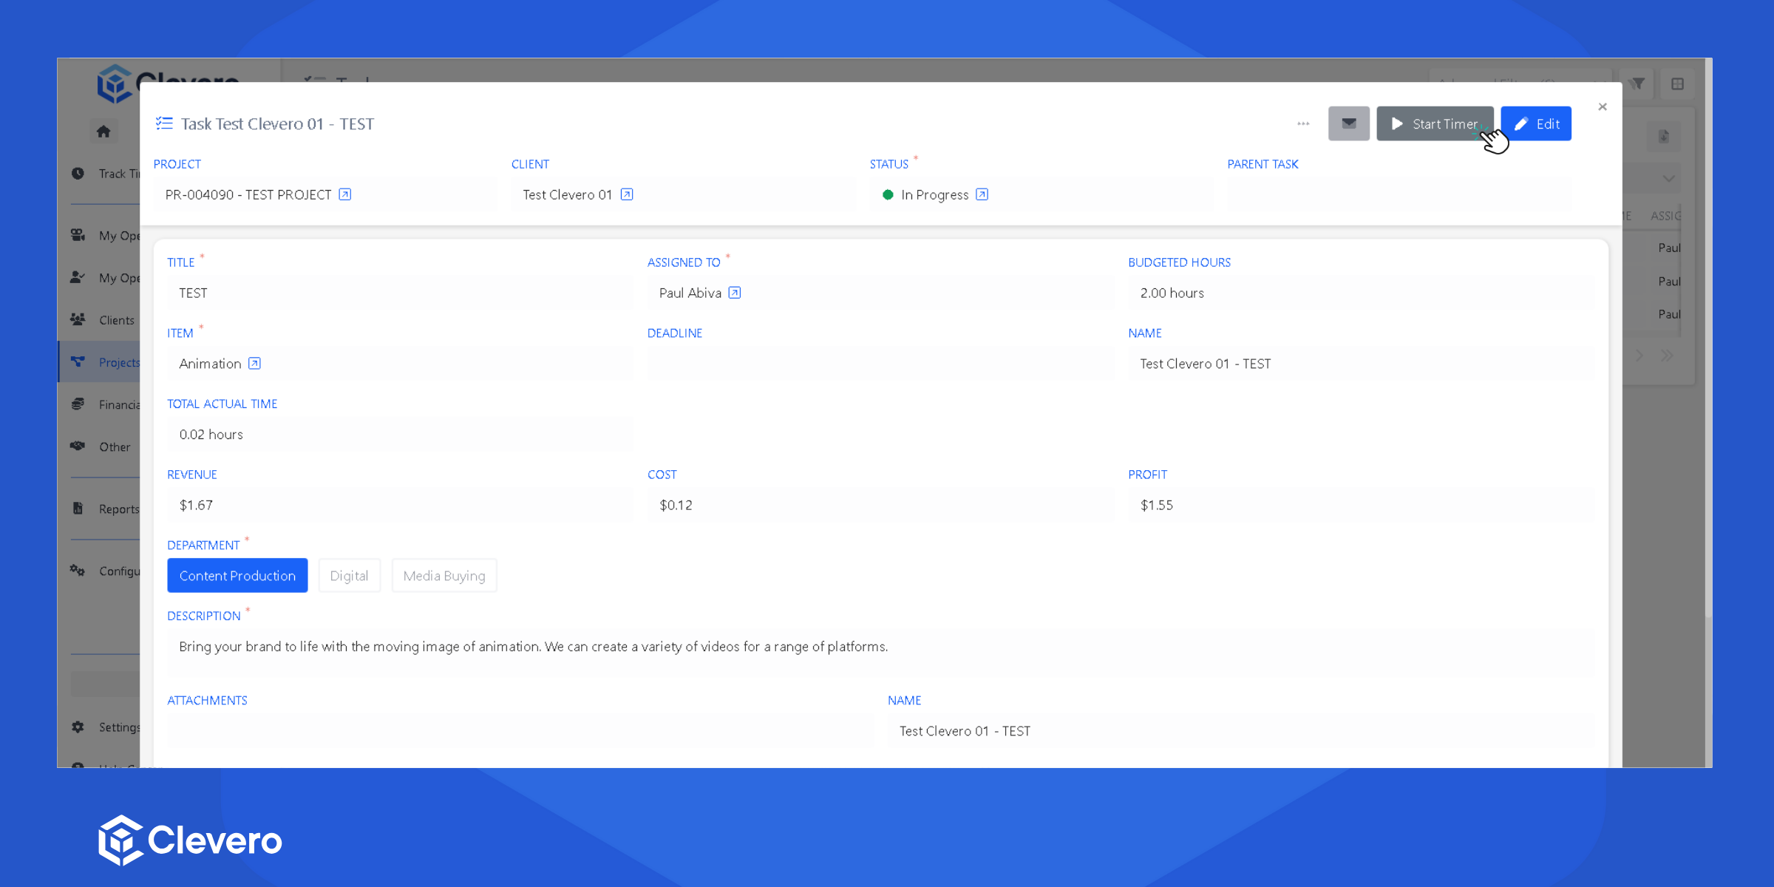
Task: Select Content Production department
Action: (237, 576)
